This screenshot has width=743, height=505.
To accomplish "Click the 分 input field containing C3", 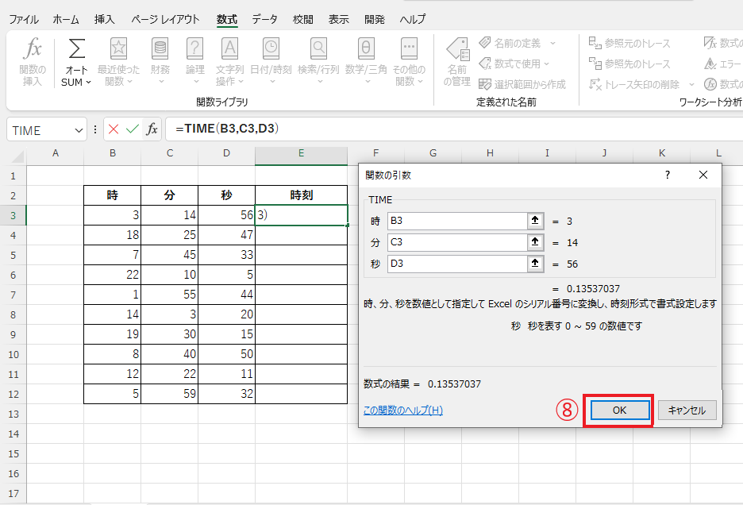I will click(x=457, y=242).
